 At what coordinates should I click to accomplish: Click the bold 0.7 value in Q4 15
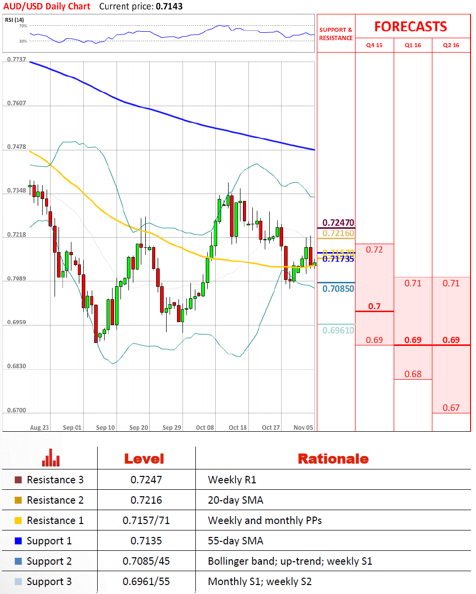point(374,306)
